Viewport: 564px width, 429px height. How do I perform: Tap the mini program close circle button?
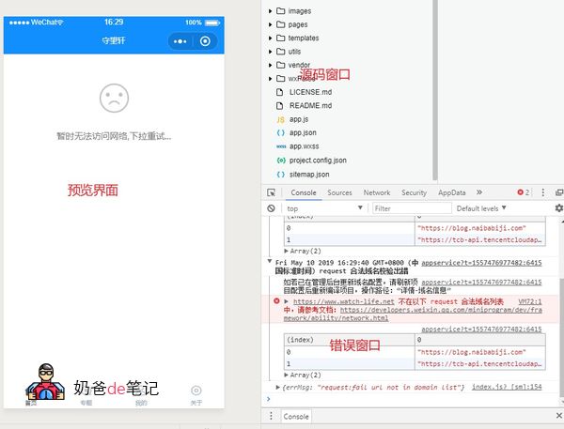[x=205, y=41]
